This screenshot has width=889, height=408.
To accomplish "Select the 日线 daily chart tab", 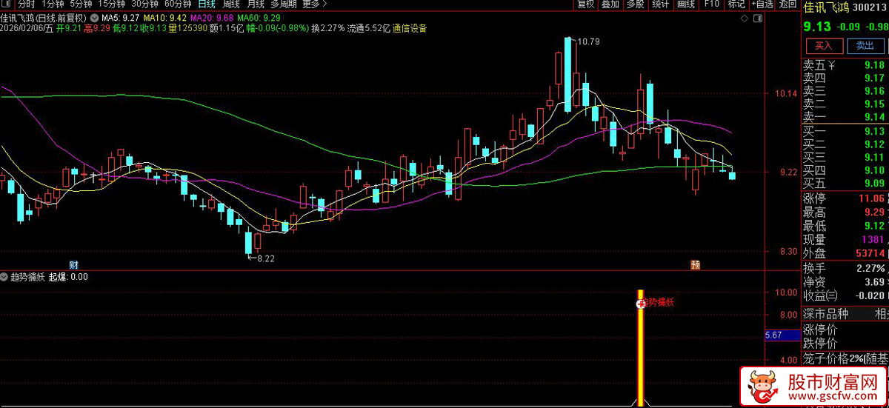I will click(x=206, y=4).
